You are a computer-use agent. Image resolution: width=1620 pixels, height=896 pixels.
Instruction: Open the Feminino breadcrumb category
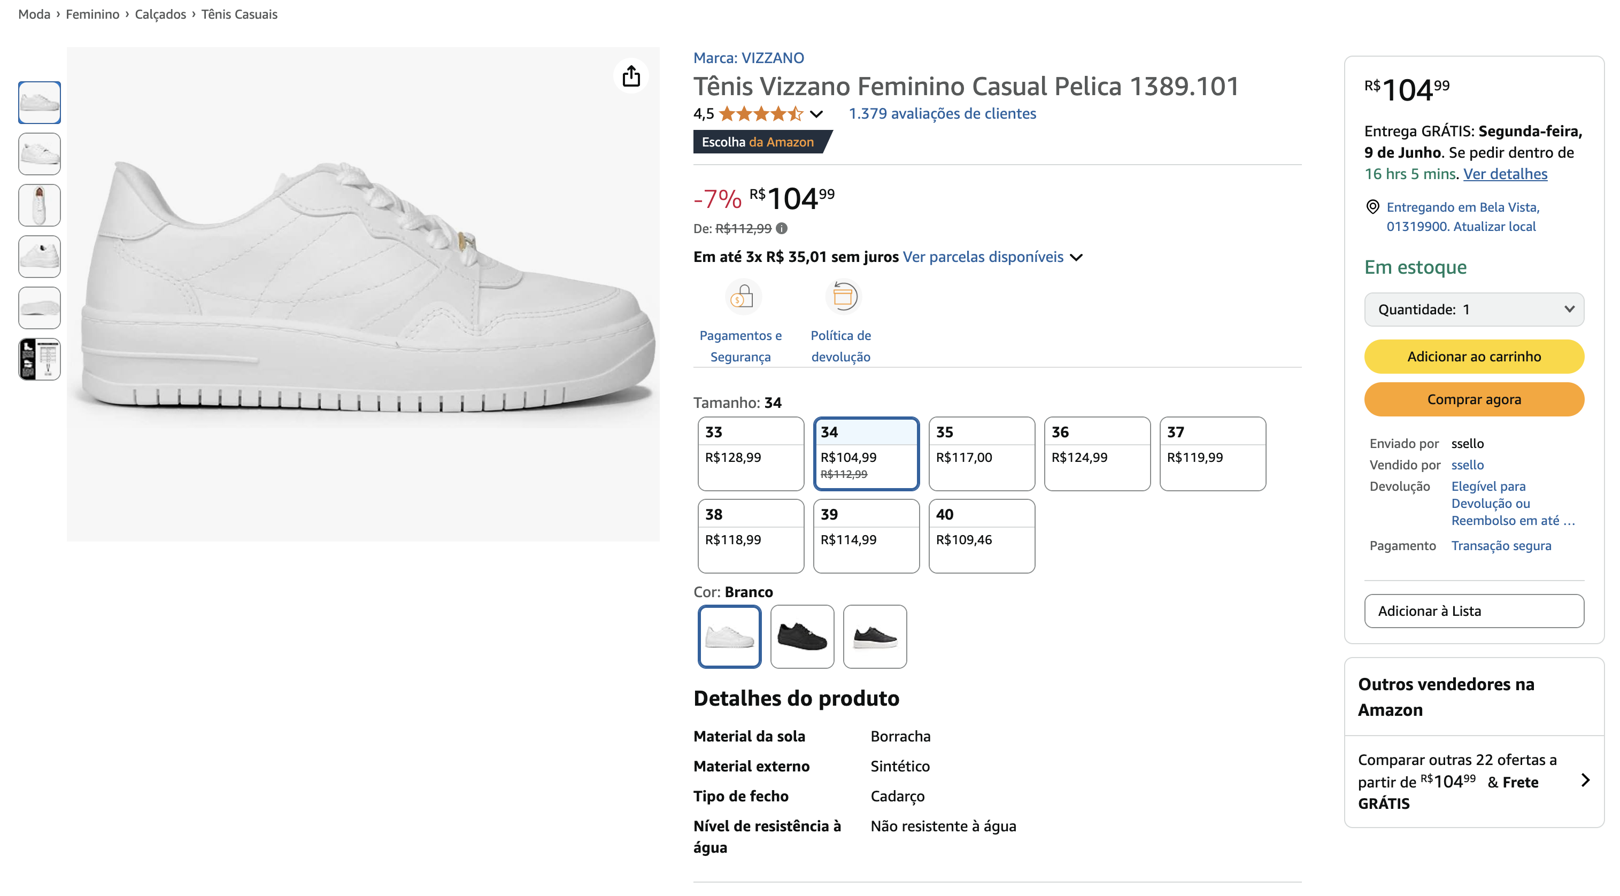92,13
